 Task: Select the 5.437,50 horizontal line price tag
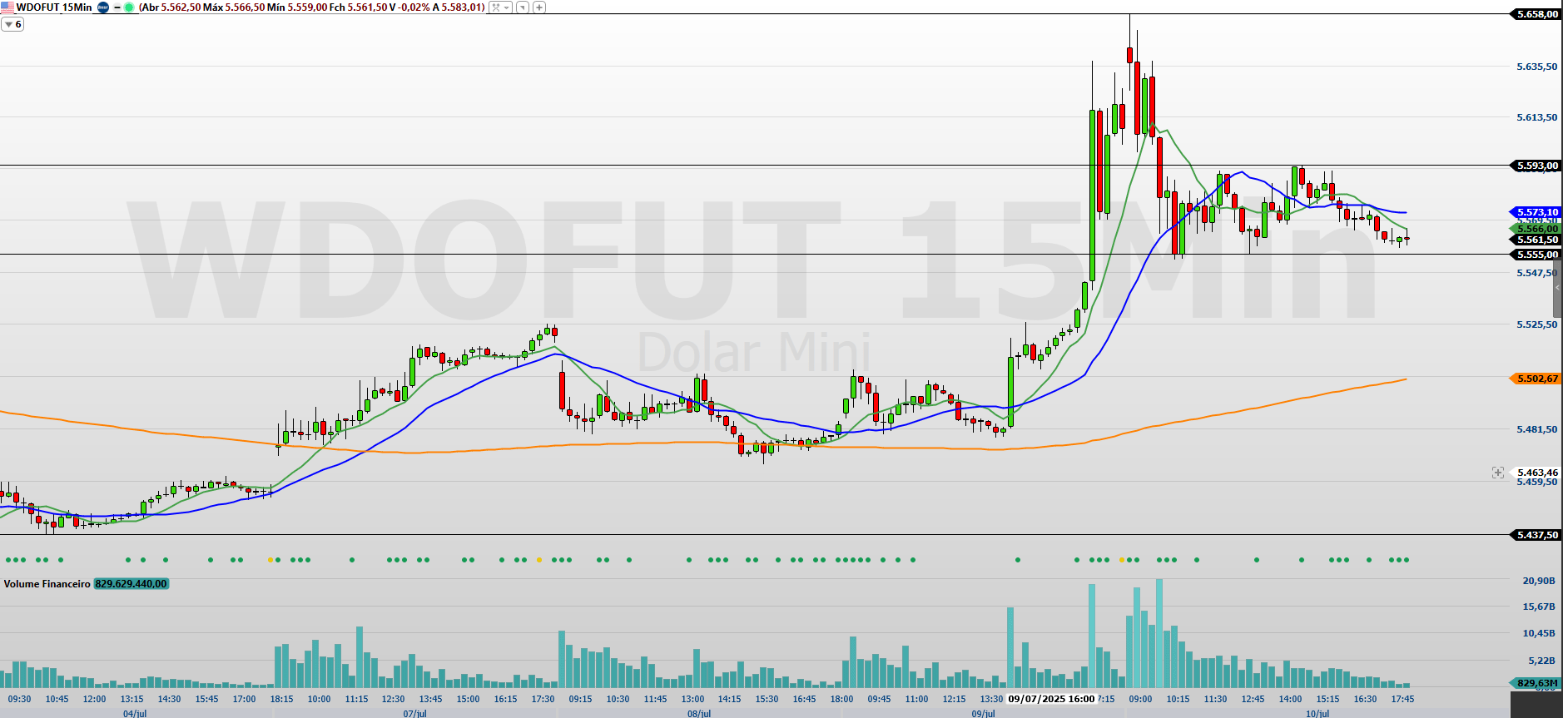1536,535
